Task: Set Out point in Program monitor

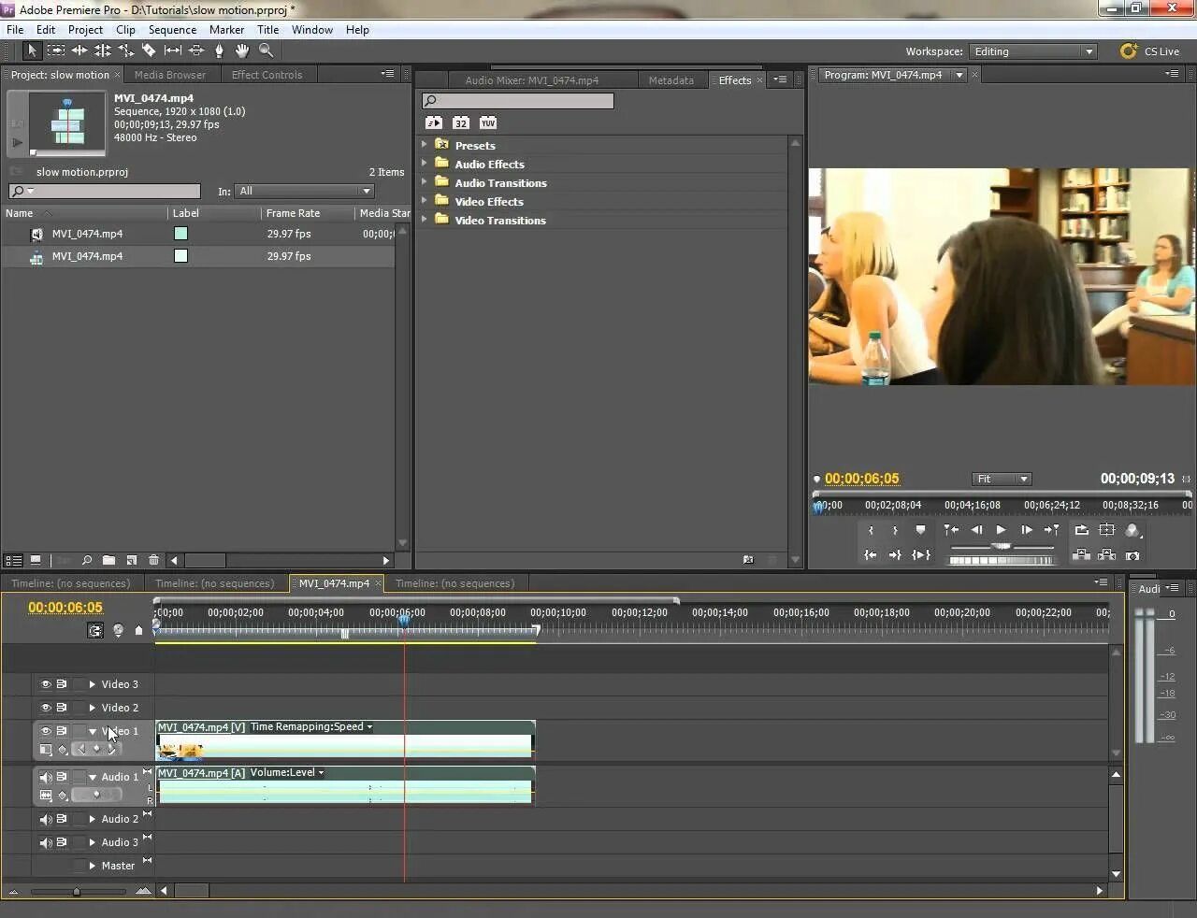Action: pos(895,530)
